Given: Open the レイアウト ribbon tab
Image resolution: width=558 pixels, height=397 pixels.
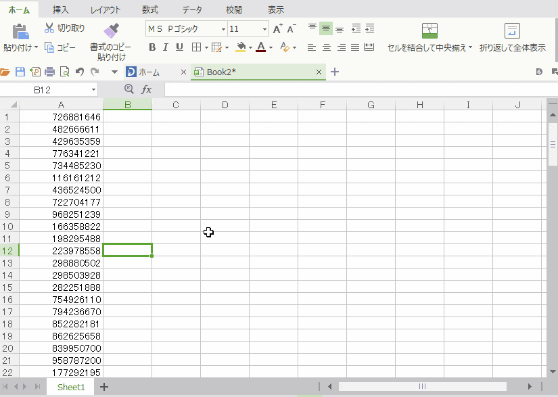Looking at the screenshot, I should pyautogui.click(x=106, y=10).
